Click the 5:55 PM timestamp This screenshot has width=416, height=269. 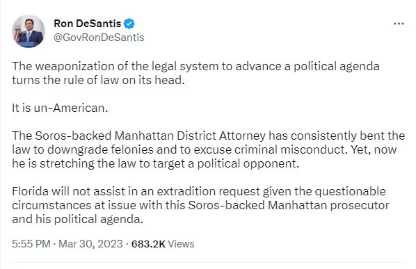[x=31, y=244]
